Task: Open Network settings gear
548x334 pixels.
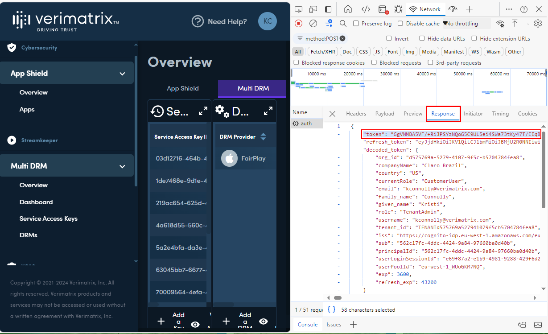Action: [x=538, y=23]
